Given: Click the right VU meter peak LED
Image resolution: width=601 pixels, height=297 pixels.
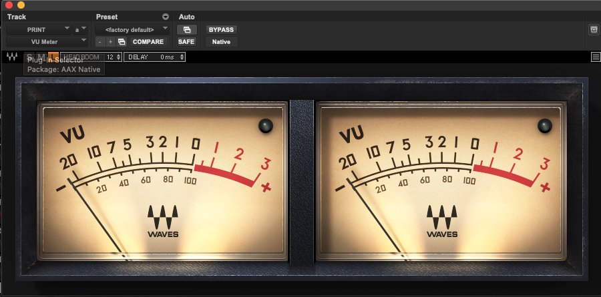Looking at the screenshot, I should click(545, 125).
